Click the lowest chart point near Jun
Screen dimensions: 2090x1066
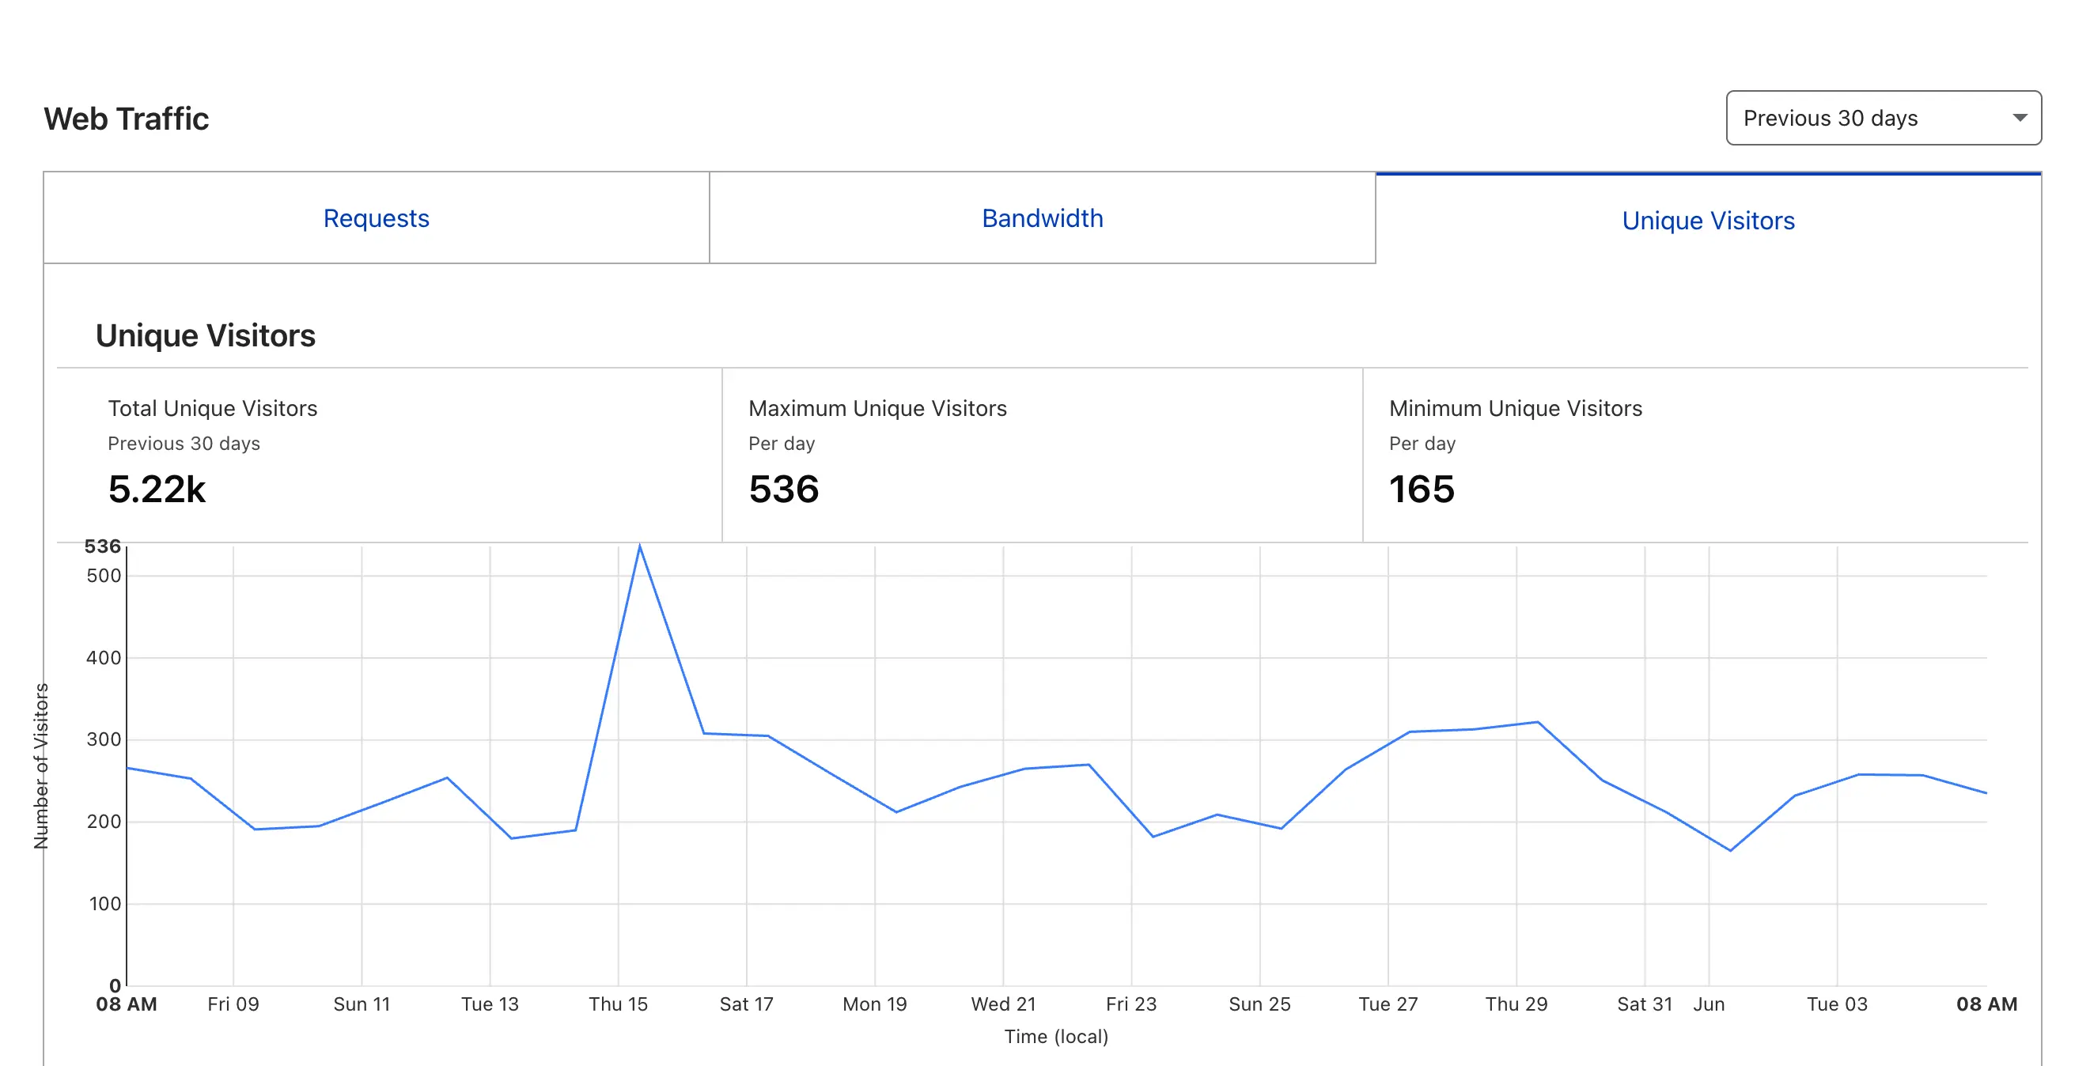[x=1730, y=850]
